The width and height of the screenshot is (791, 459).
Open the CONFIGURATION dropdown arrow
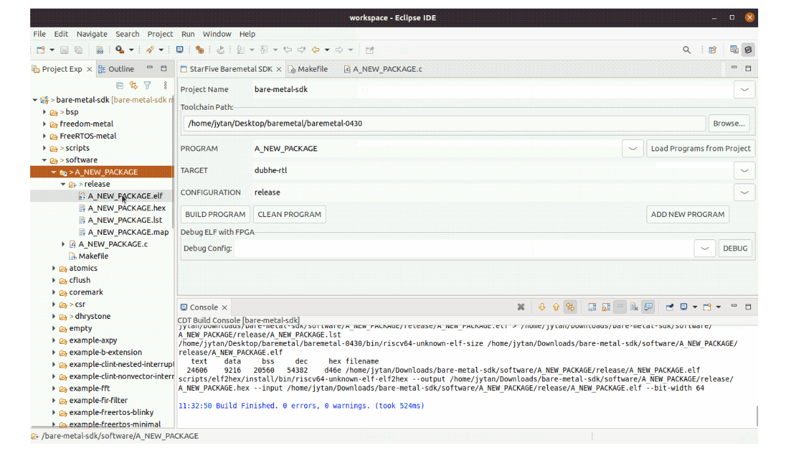pos(744,193)
